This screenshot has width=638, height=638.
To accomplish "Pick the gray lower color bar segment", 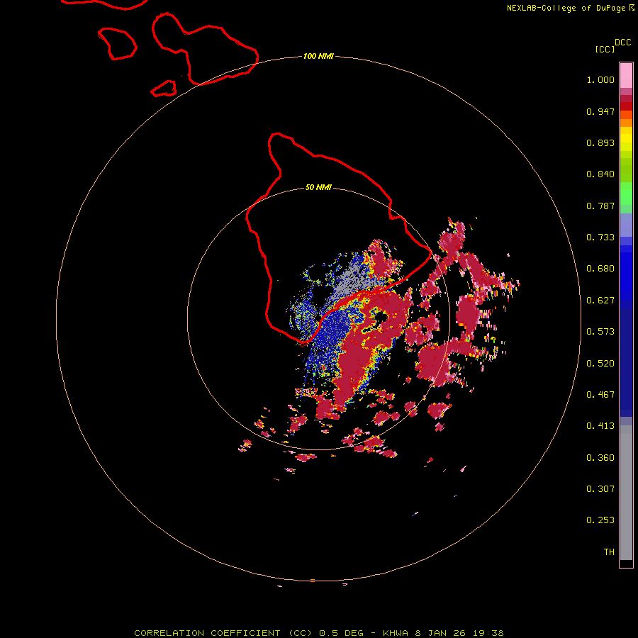I will 626,493.
